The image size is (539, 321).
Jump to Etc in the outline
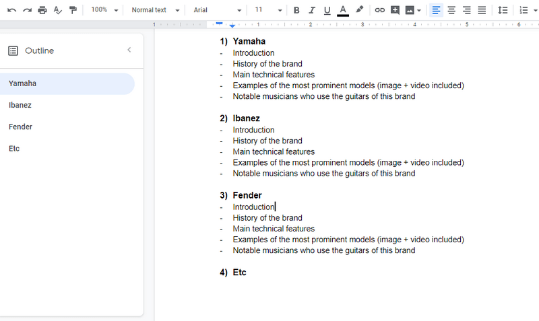pyautogui.click(x=14, y=149)
